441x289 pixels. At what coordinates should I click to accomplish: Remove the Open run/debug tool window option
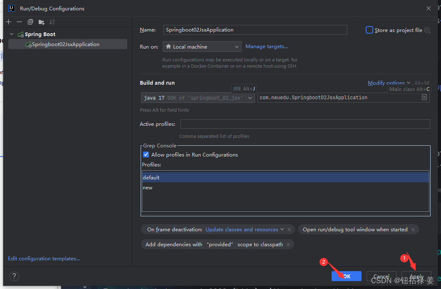pos(413,229)
